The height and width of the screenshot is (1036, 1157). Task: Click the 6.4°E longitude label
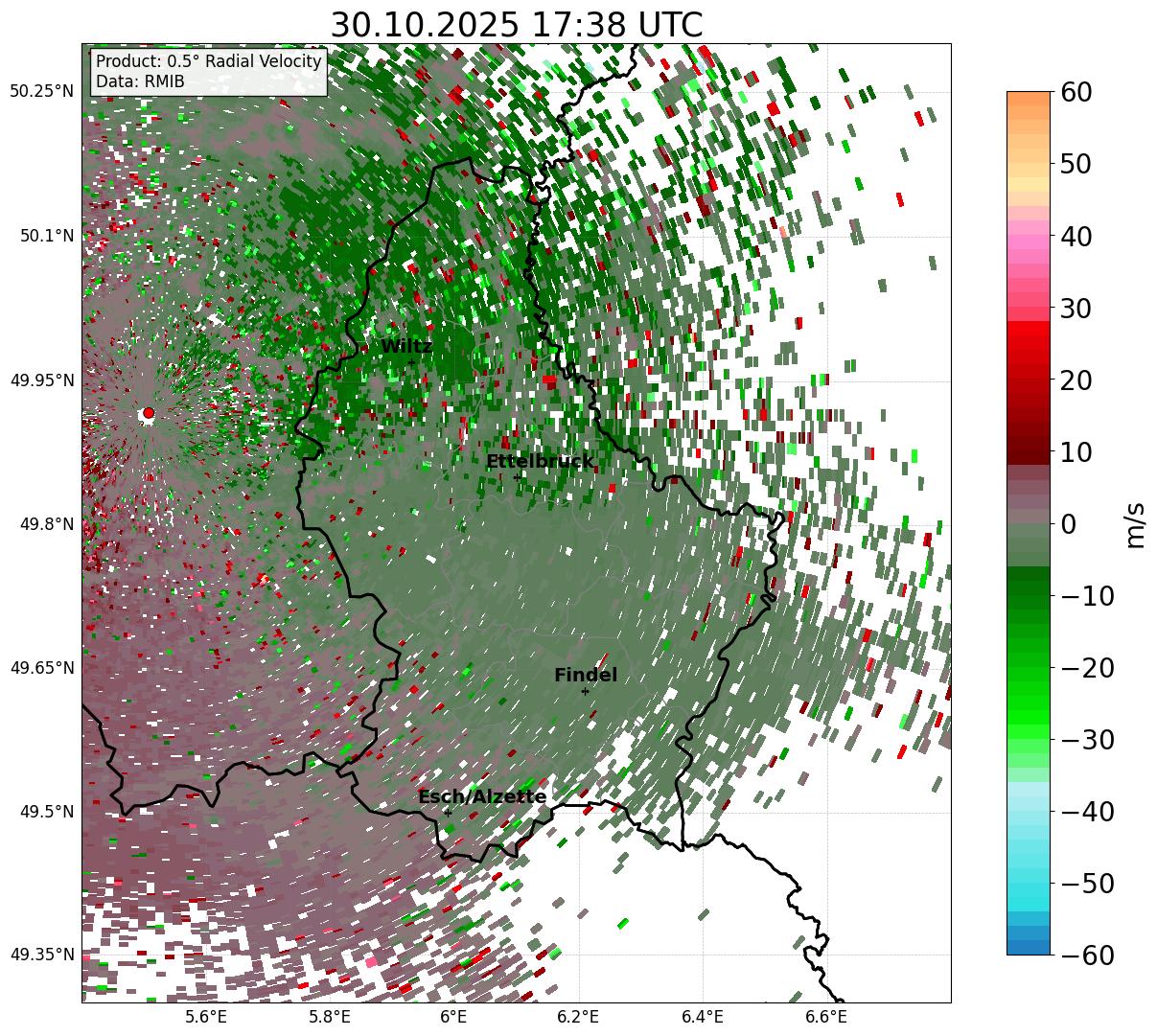coord(703,1017)
